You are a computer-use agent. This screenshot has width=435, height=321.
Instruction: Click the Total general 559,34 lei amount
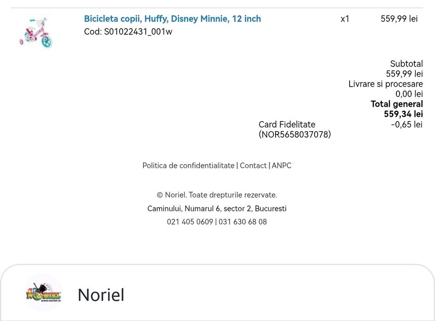(x=403, y=114)
